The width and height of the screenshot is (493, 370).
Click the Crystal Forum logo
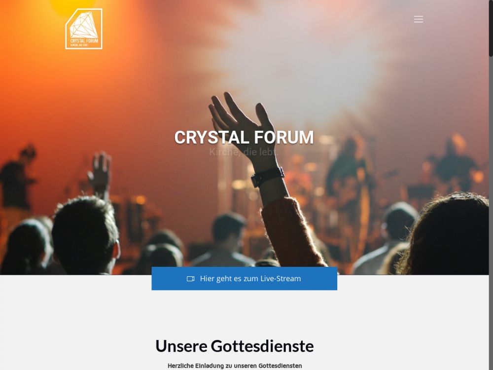[x=84, y=29]
